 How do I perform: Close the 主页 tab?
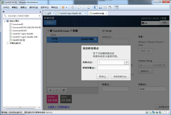click(54, 13)
